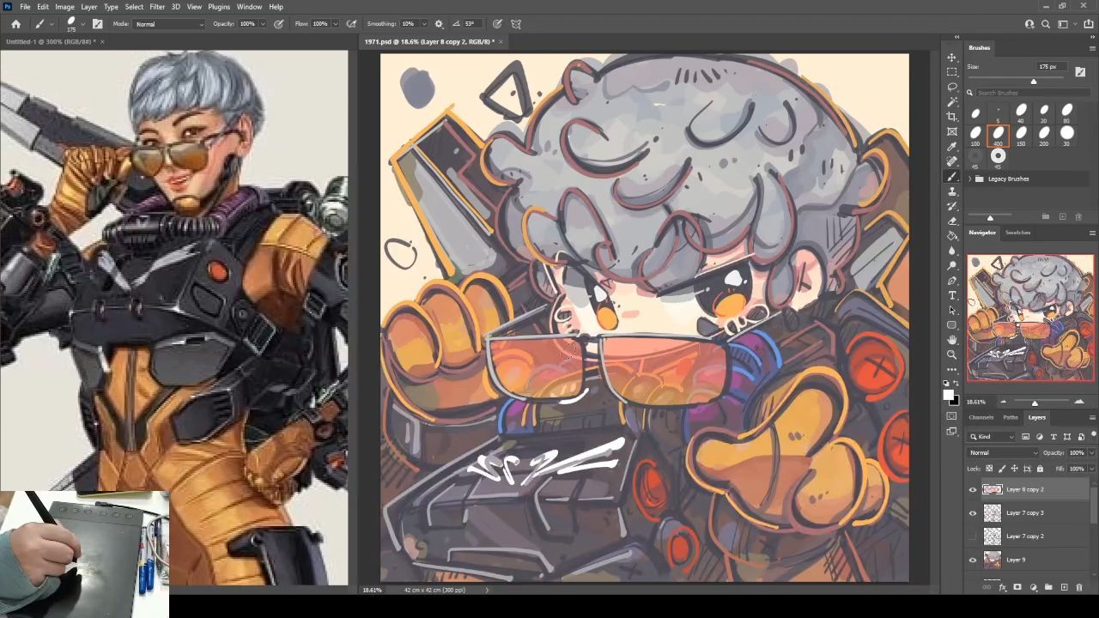The width and height of the screenshot is (1099, 618).
Task: Switch to the Swatches tab
Action: coord(1017,233)
